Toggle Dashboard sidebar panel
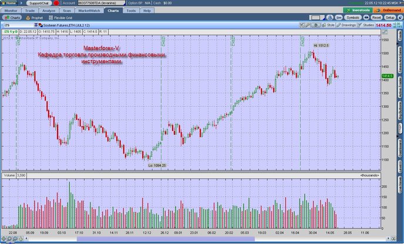The image size is (404, 244). [x=400, y=148]
